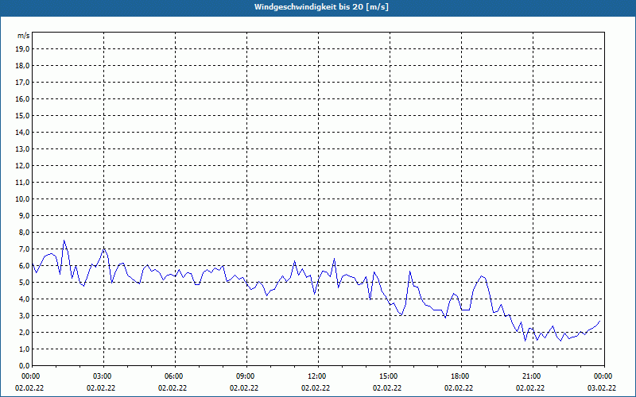636x397 pixels.
Task: Click the 2,0 y-axis label
Action: tap(24, 332)
